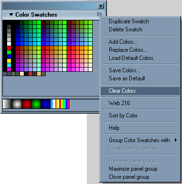The width and height of the screenshot is (182, 184).
Task: Click Close panel group
Action: [x=129, y=177]
